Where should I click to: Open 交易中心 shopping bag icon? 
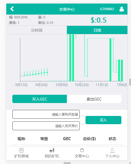pos(82,150)
